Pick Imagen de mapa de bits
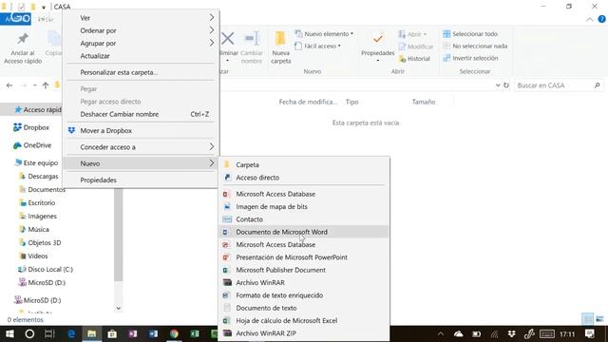This screenshot has height=342, width=608. point(304,207)
